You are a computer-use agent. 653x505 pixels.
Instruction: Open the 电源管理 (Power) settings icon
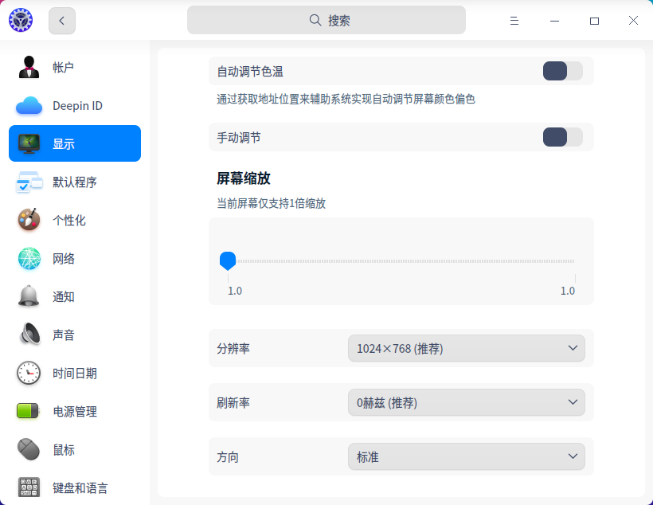tap(28, 411)
